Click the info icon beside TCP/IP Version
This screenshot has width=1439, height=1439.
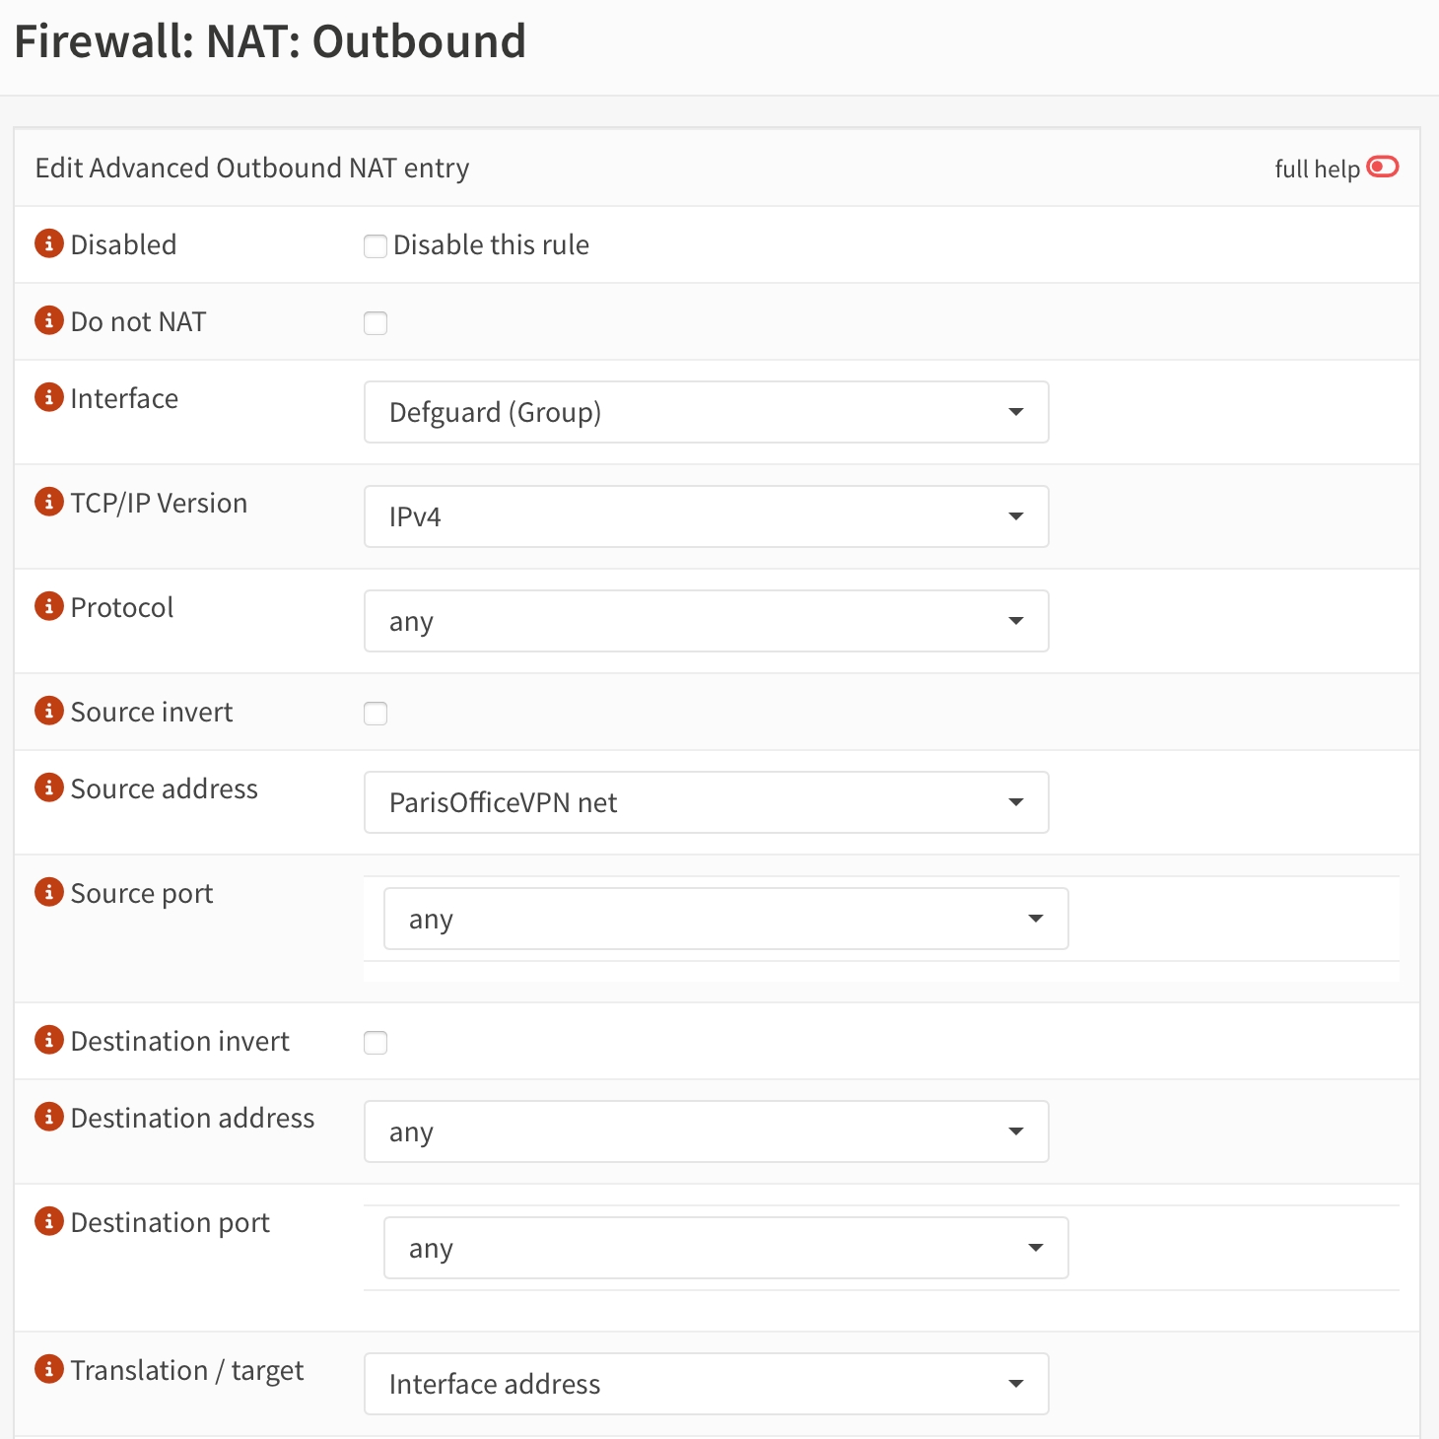(x=48, y=502)
